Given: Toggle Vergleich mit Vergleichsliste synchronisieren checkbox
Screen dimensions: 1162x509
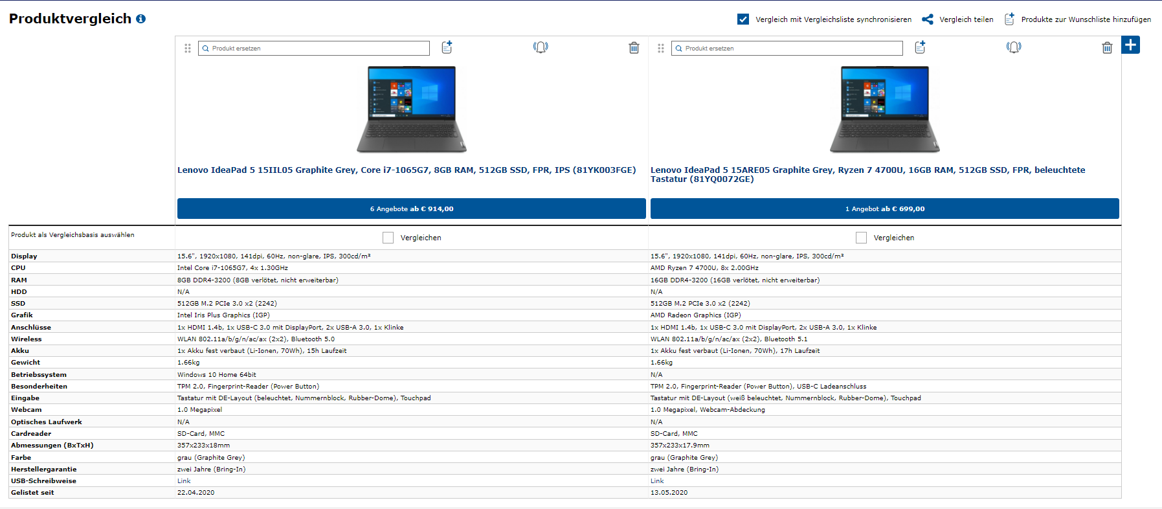Looking at the screenshot, I should click(x=743, y=19).
